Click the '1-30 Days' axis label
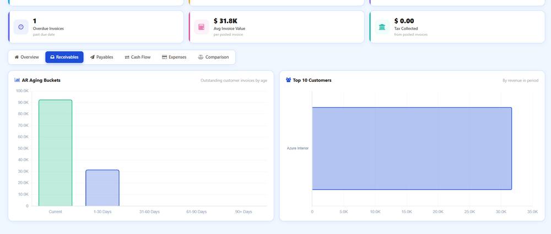551x234 pixels. coord(102,212)
